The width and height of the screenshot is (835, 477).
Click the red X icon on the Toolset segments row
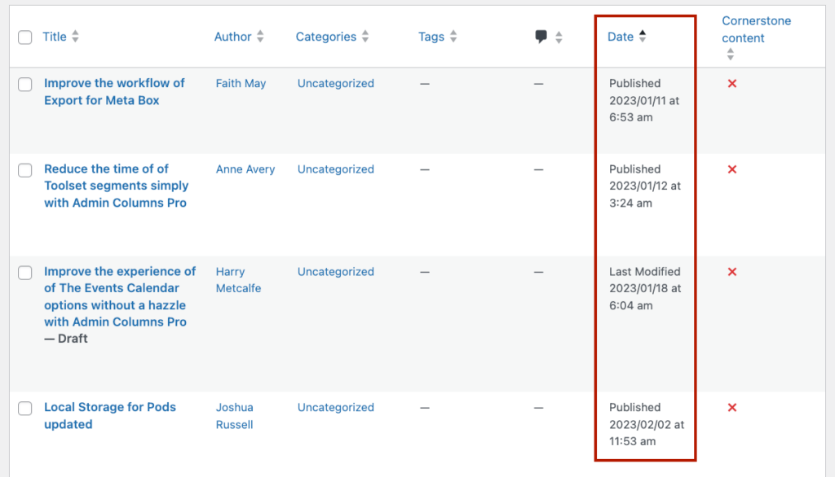tap(731, 169)
